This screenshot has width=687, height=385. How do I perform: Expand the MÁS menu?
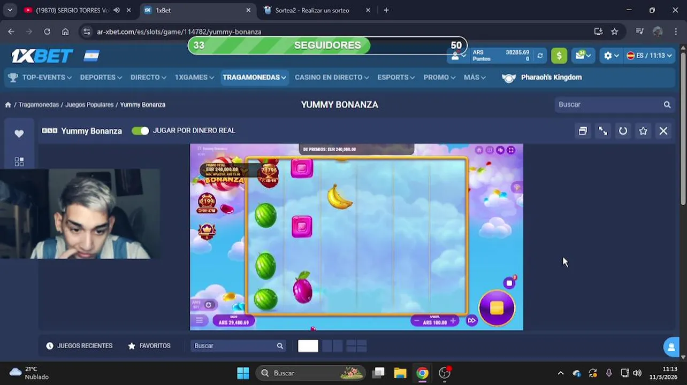point(475,78)
